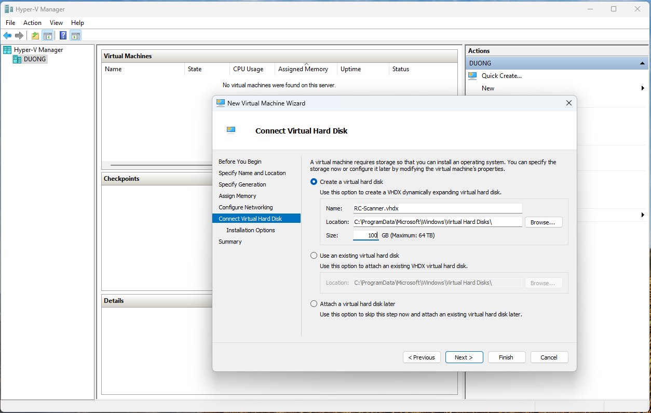Go to Before You Begin wizard step

coord(240,162)
